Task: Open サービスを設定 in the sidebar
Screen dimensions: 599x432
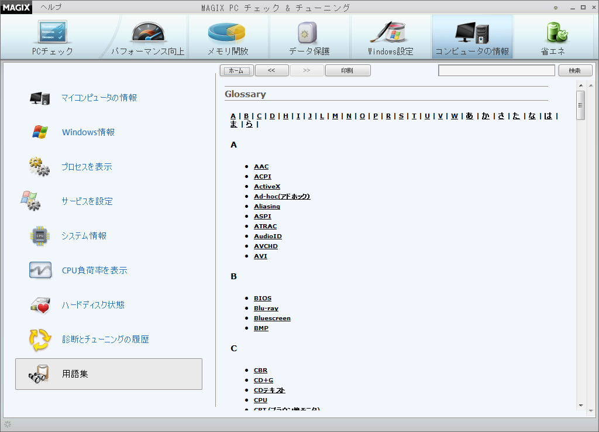Action: [87, 201]
